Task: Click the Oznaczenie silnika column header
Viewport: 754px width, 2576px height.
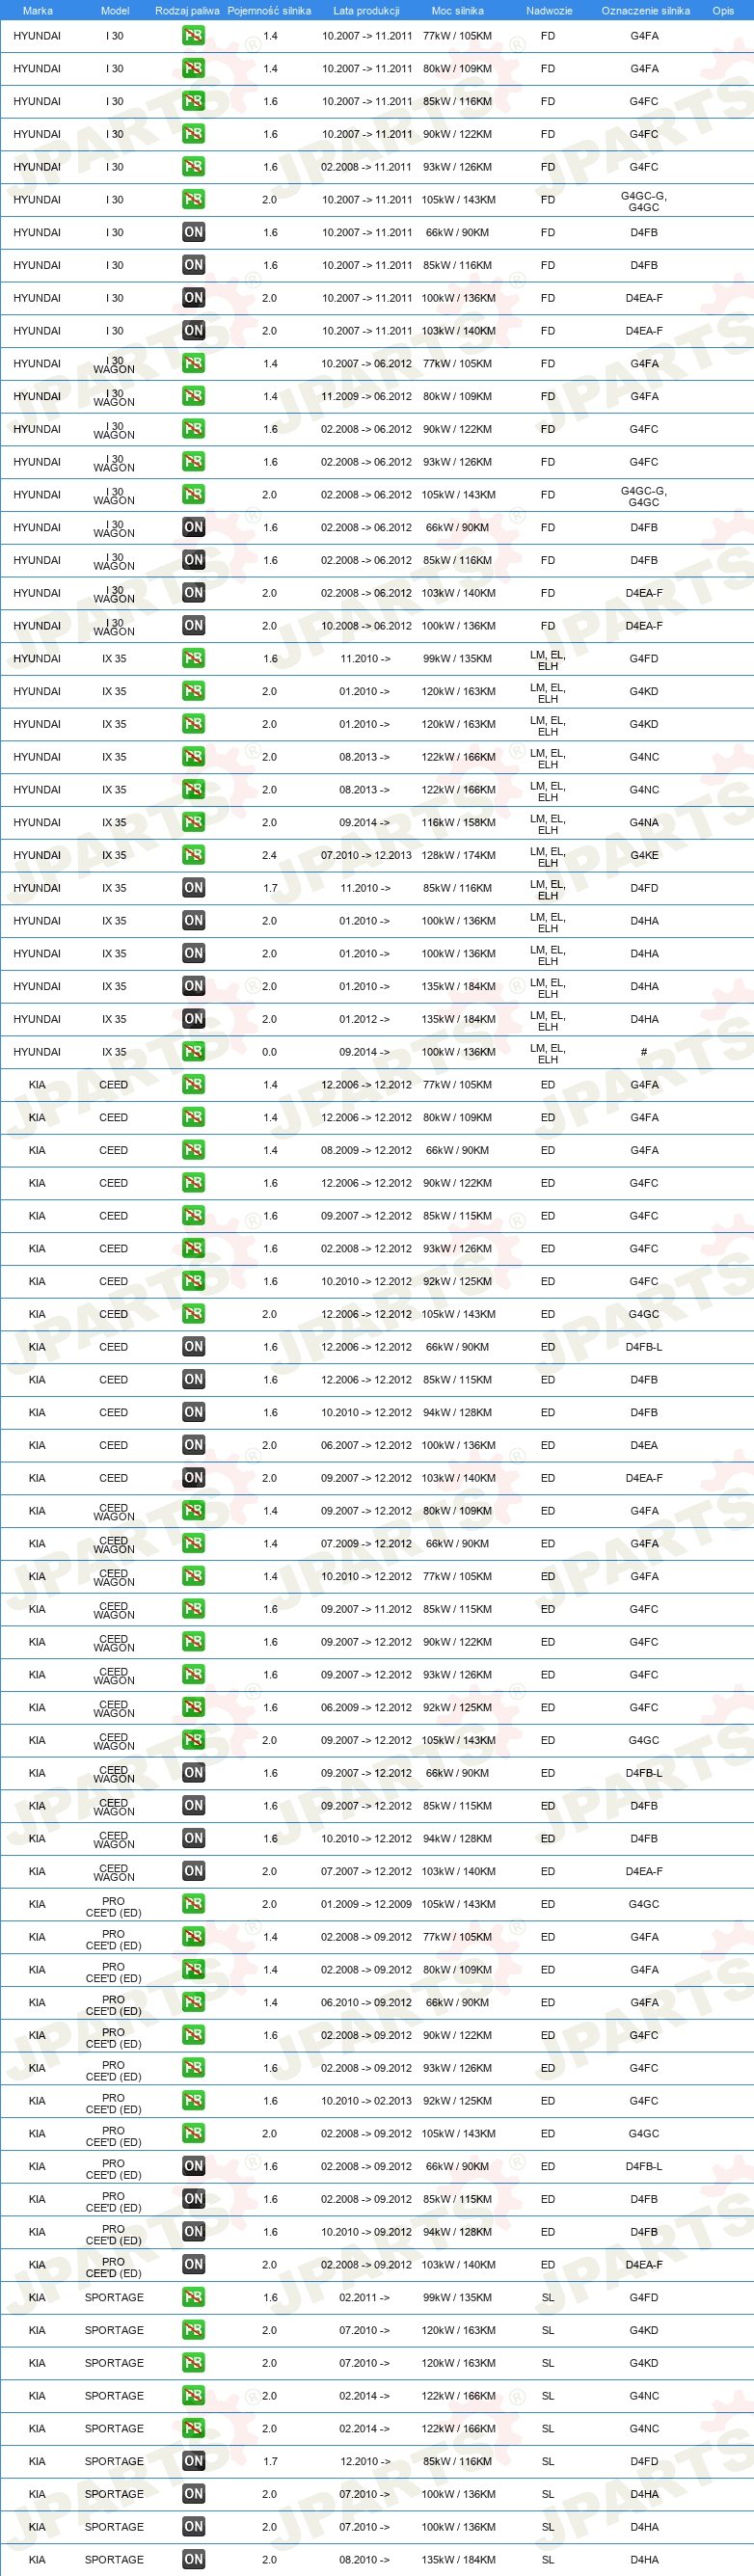Action: click(645, 11)
